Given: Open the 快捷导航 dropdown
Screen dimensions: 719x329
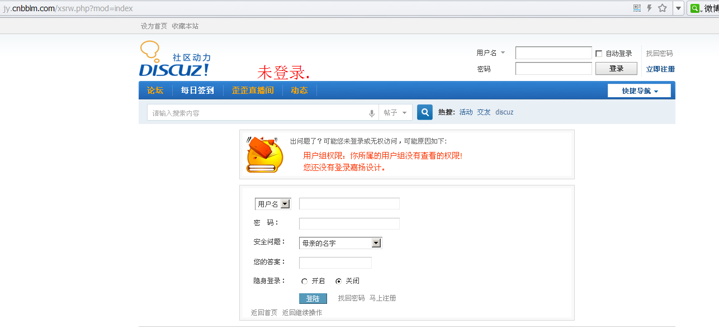Looking at the screenshot, I should (x=639, y=91).
